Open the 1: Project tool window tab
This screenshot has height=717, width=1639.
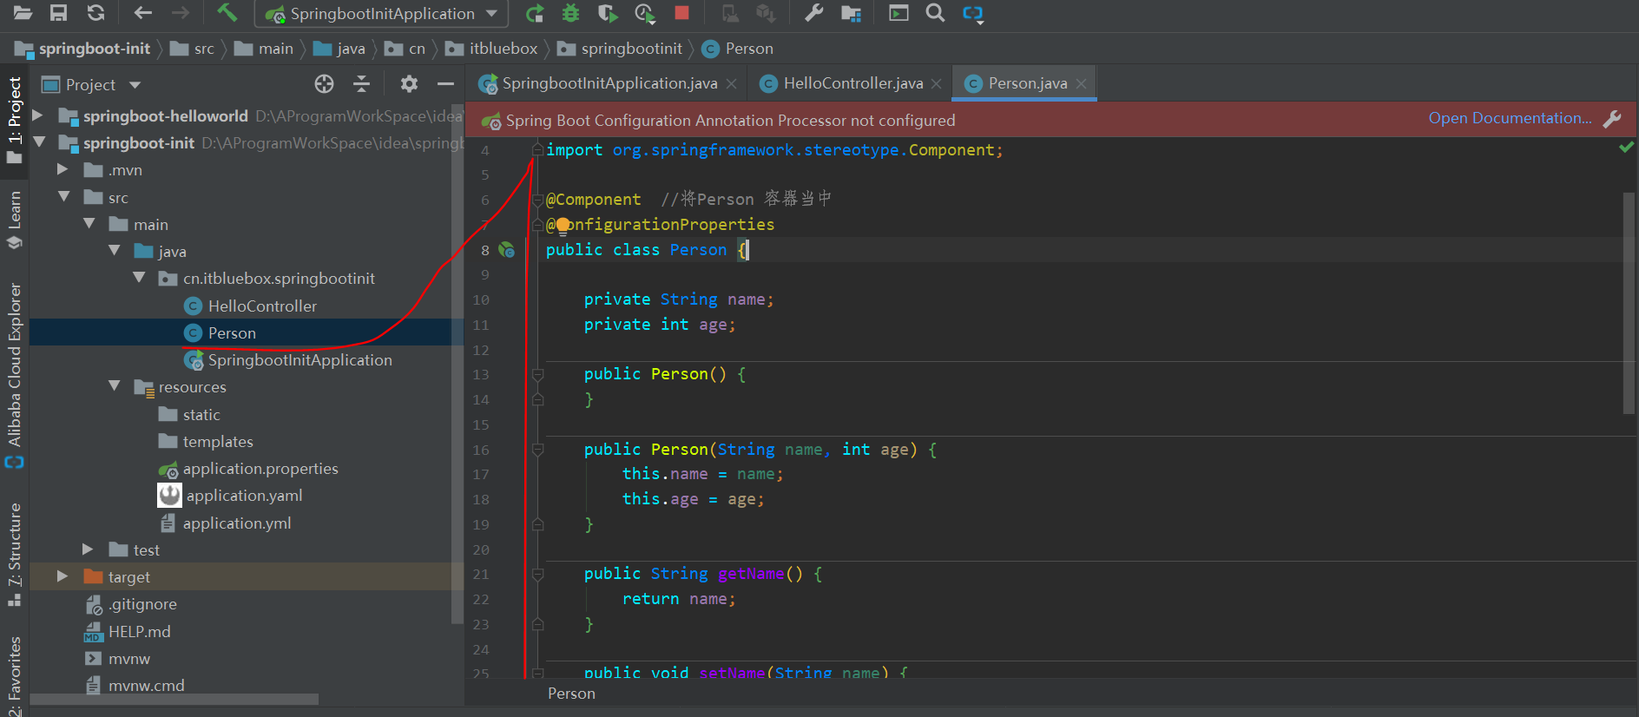coord(14,119)
